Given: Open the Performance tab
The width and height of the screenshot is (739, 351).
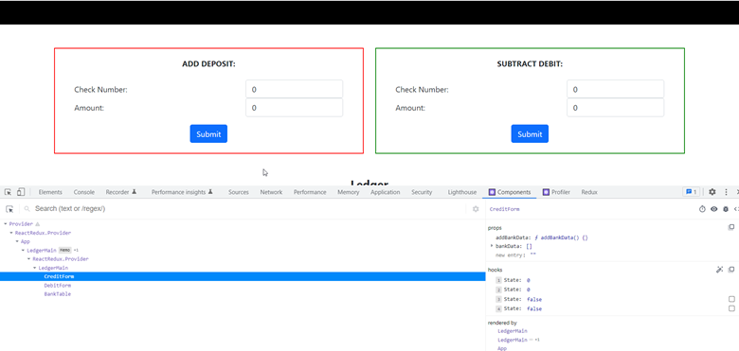Looking at the screenshot, I should tap(310, 192).
